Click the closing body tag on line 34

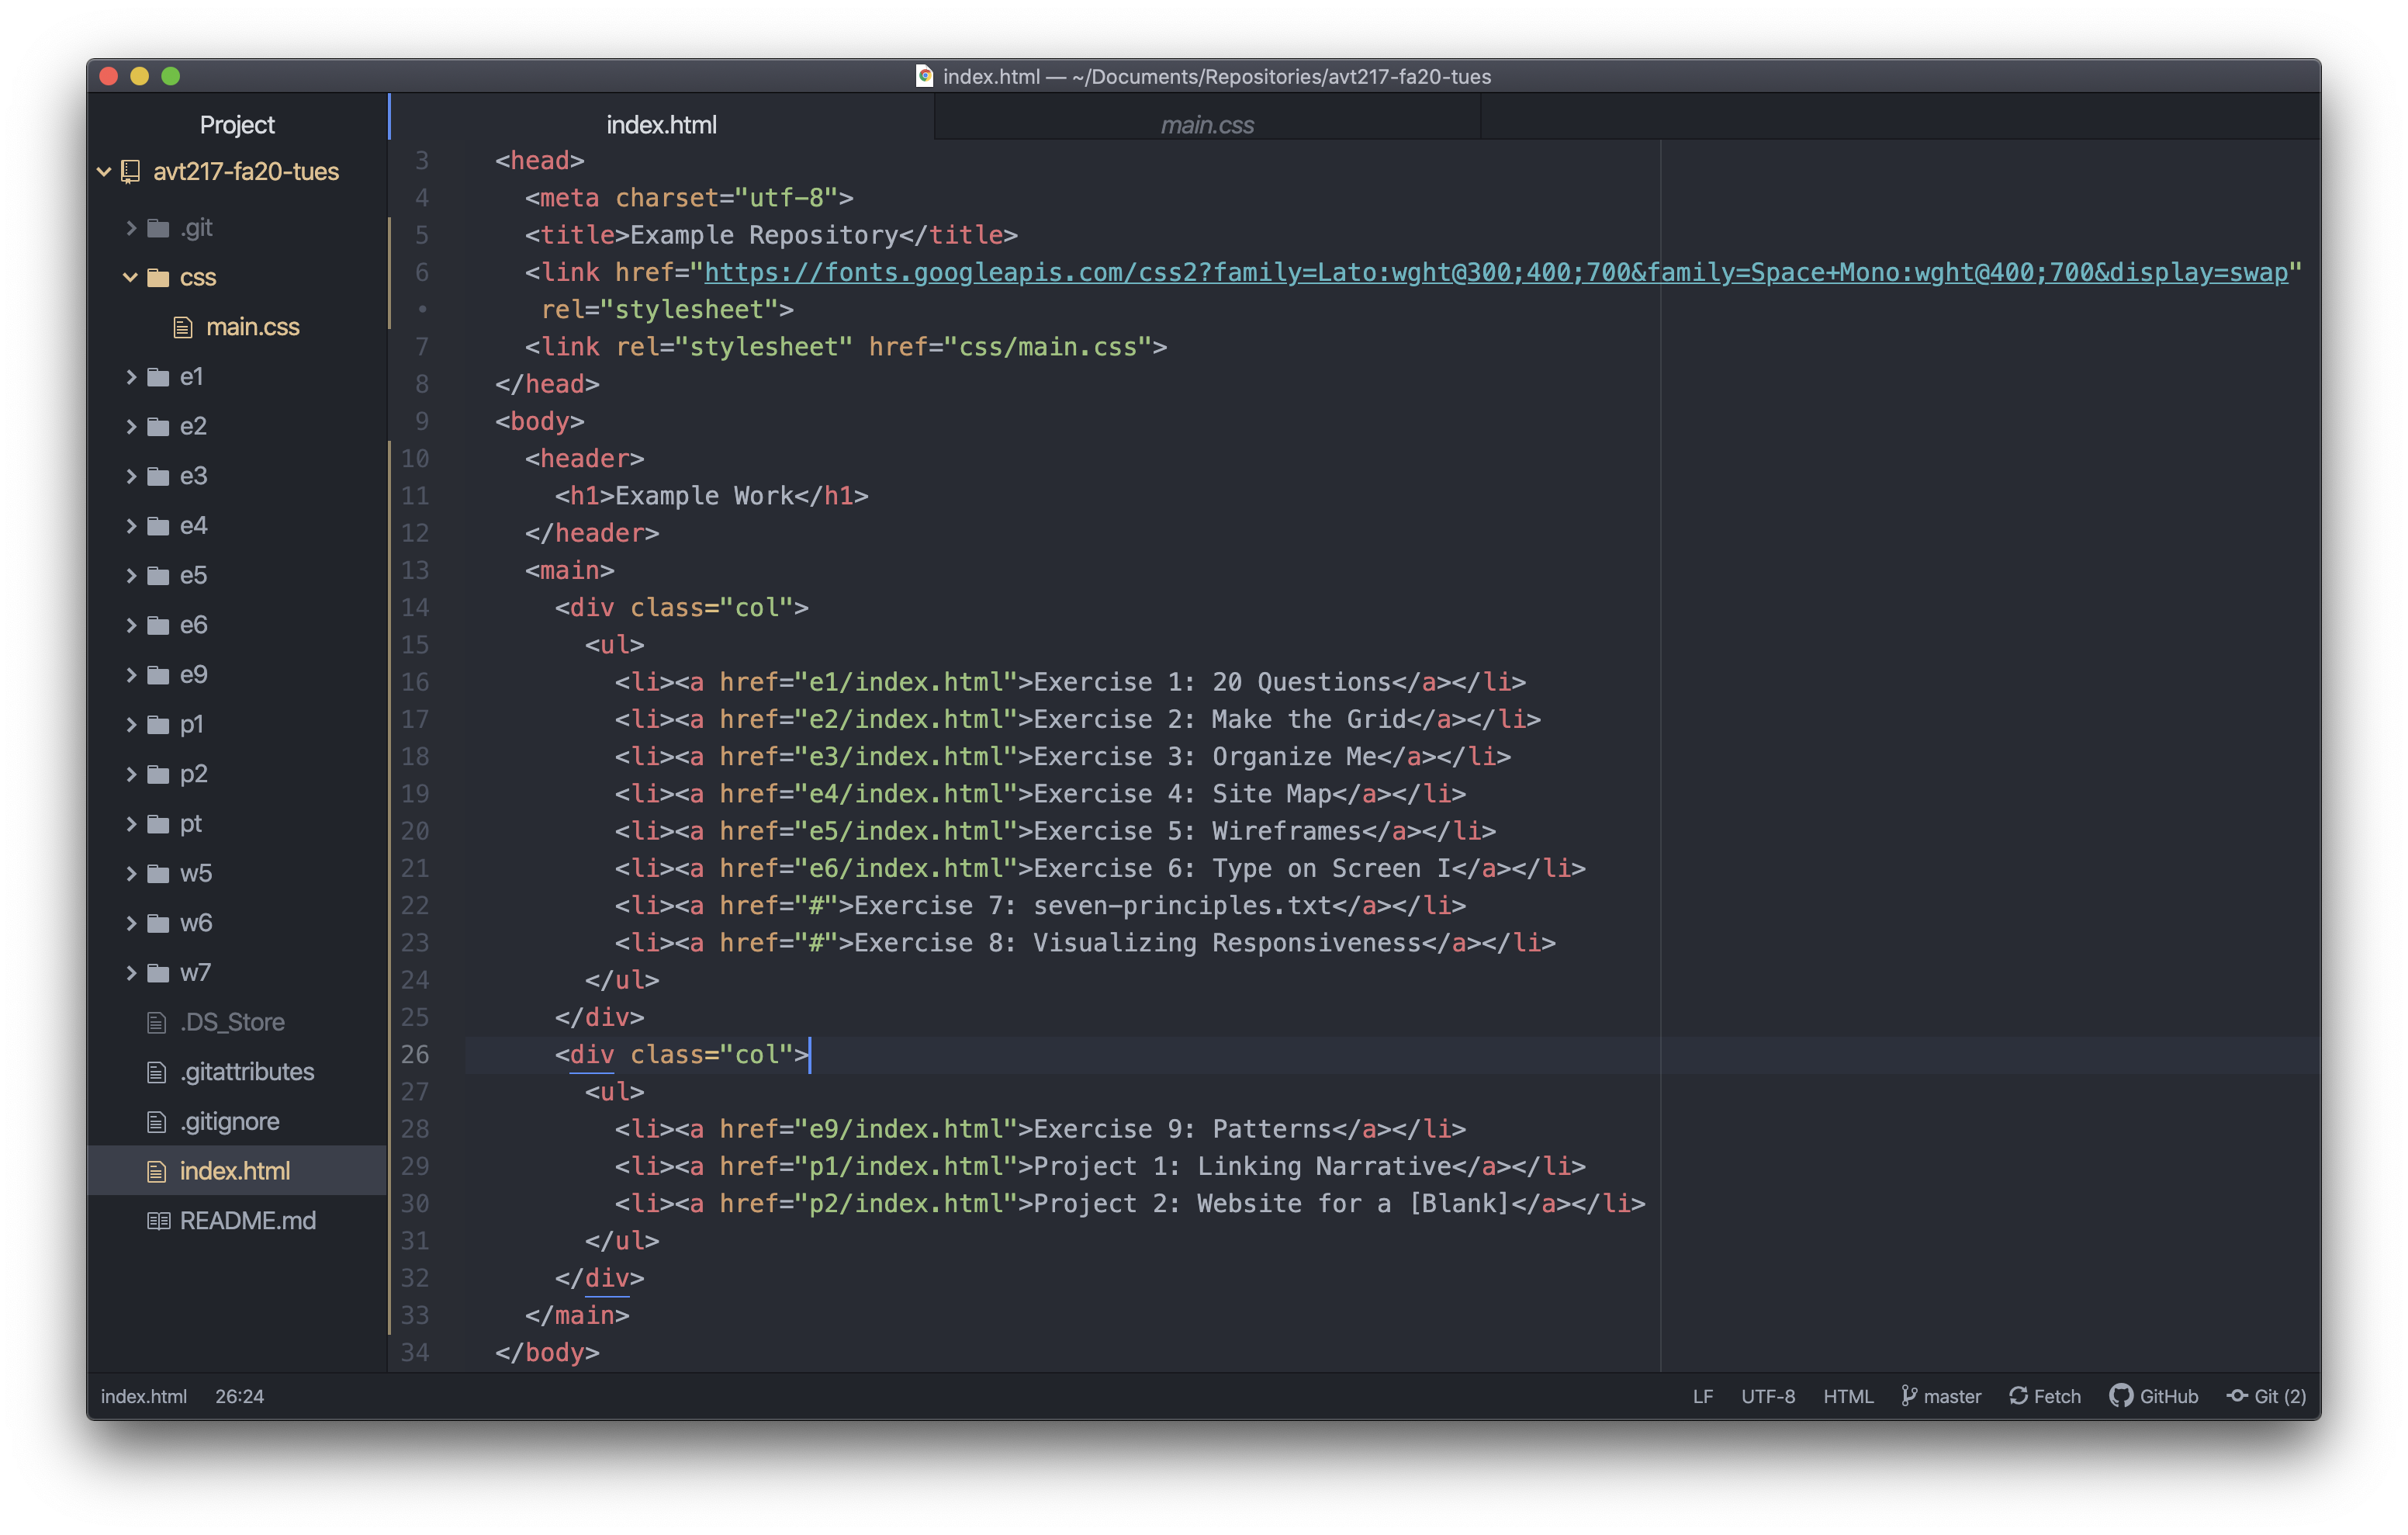[547, 1353]
